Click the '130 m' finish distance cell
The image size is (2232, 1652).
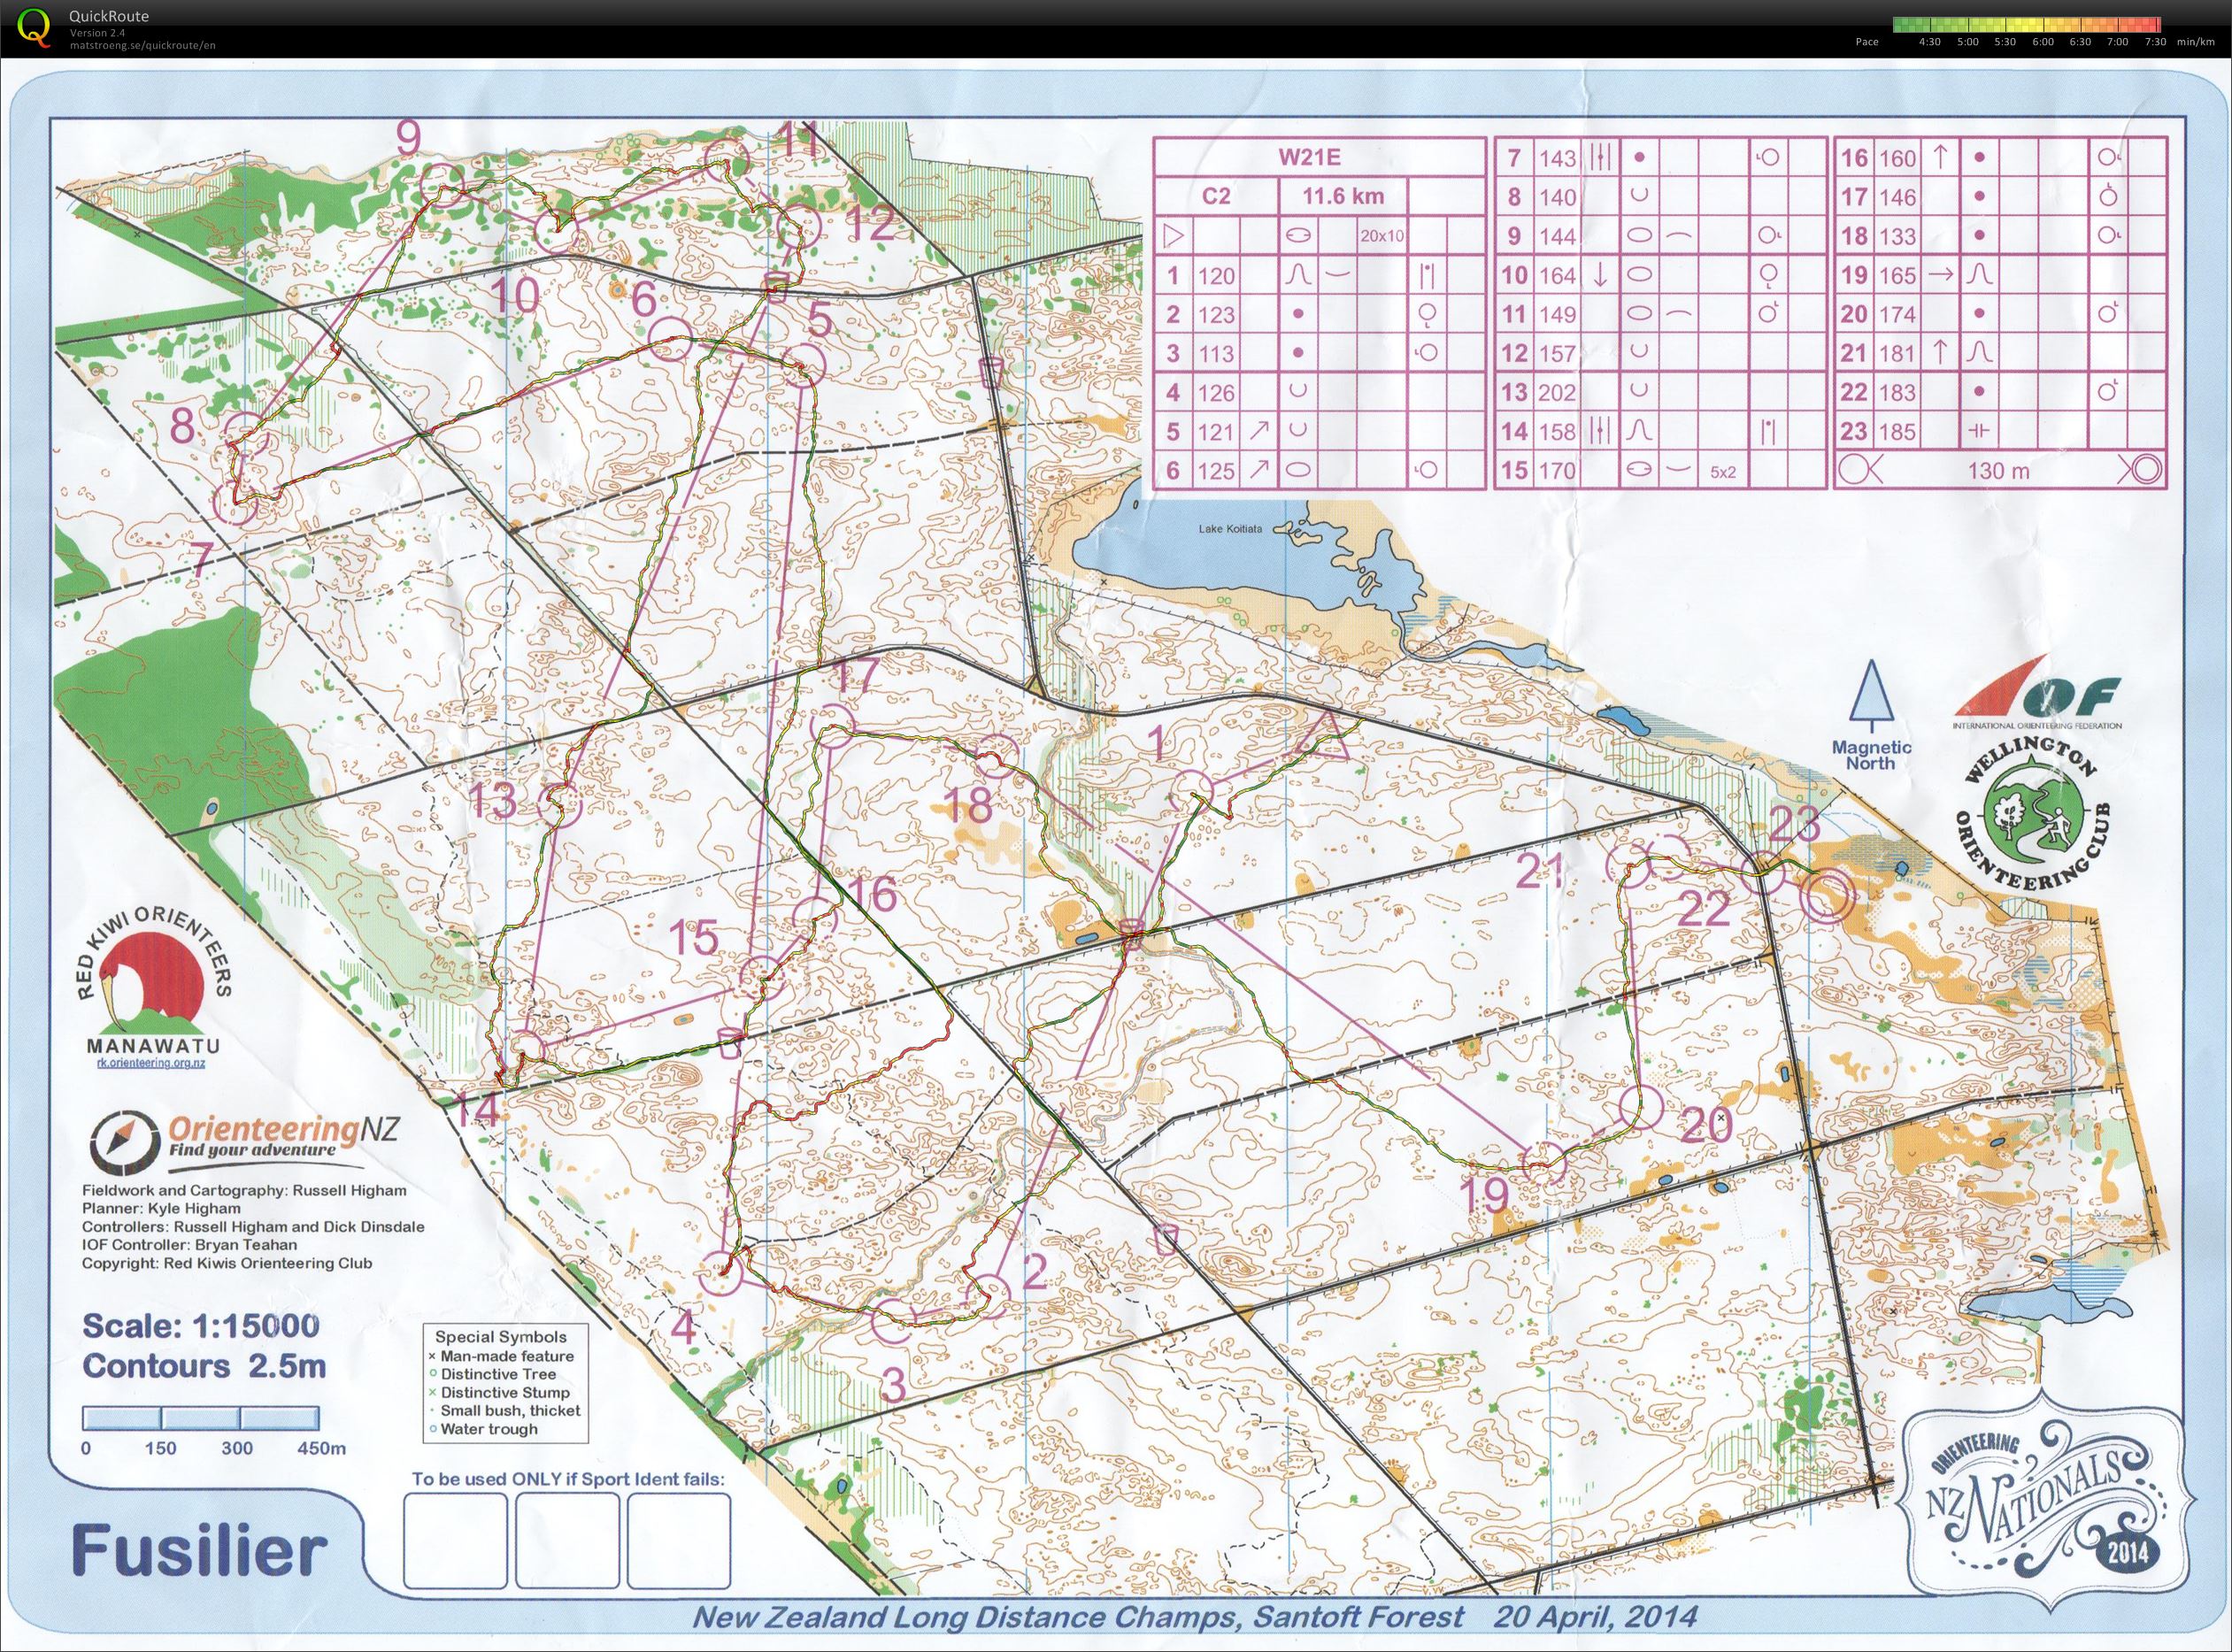[x=1998, y=471]
